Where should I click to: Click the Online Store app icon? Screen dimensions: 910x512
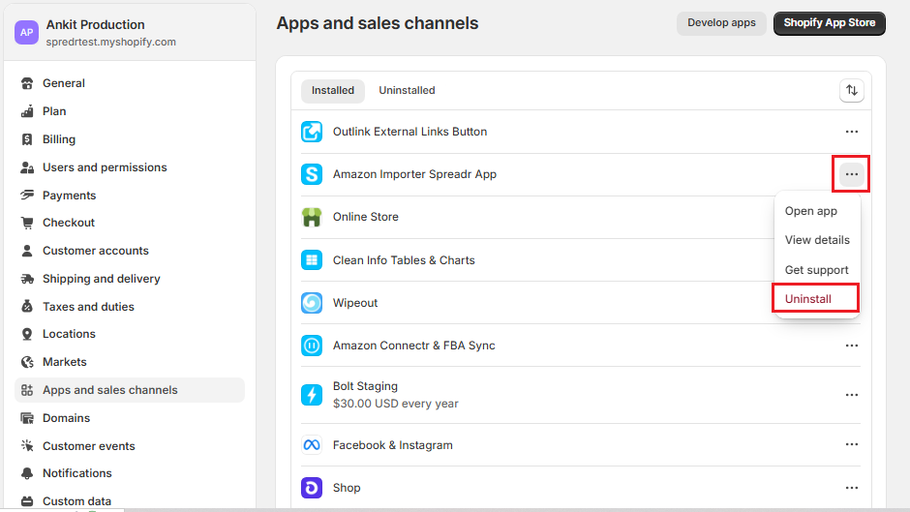click(x=312, y=217)
